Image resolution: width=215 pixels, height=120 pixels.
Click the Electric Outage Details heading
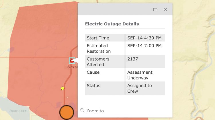point(112,24)
